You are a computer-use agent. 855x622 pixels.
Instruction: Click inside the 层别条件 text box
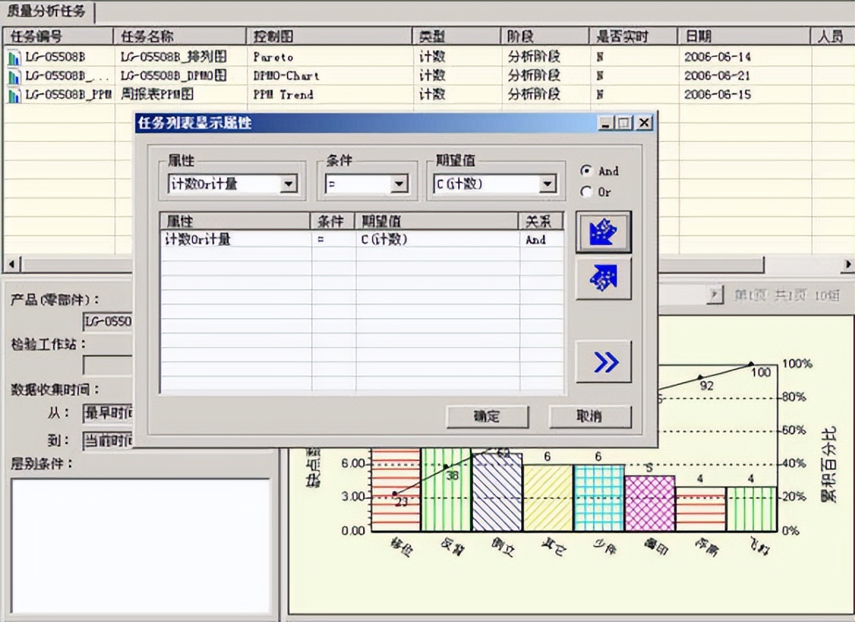[141, 545]
